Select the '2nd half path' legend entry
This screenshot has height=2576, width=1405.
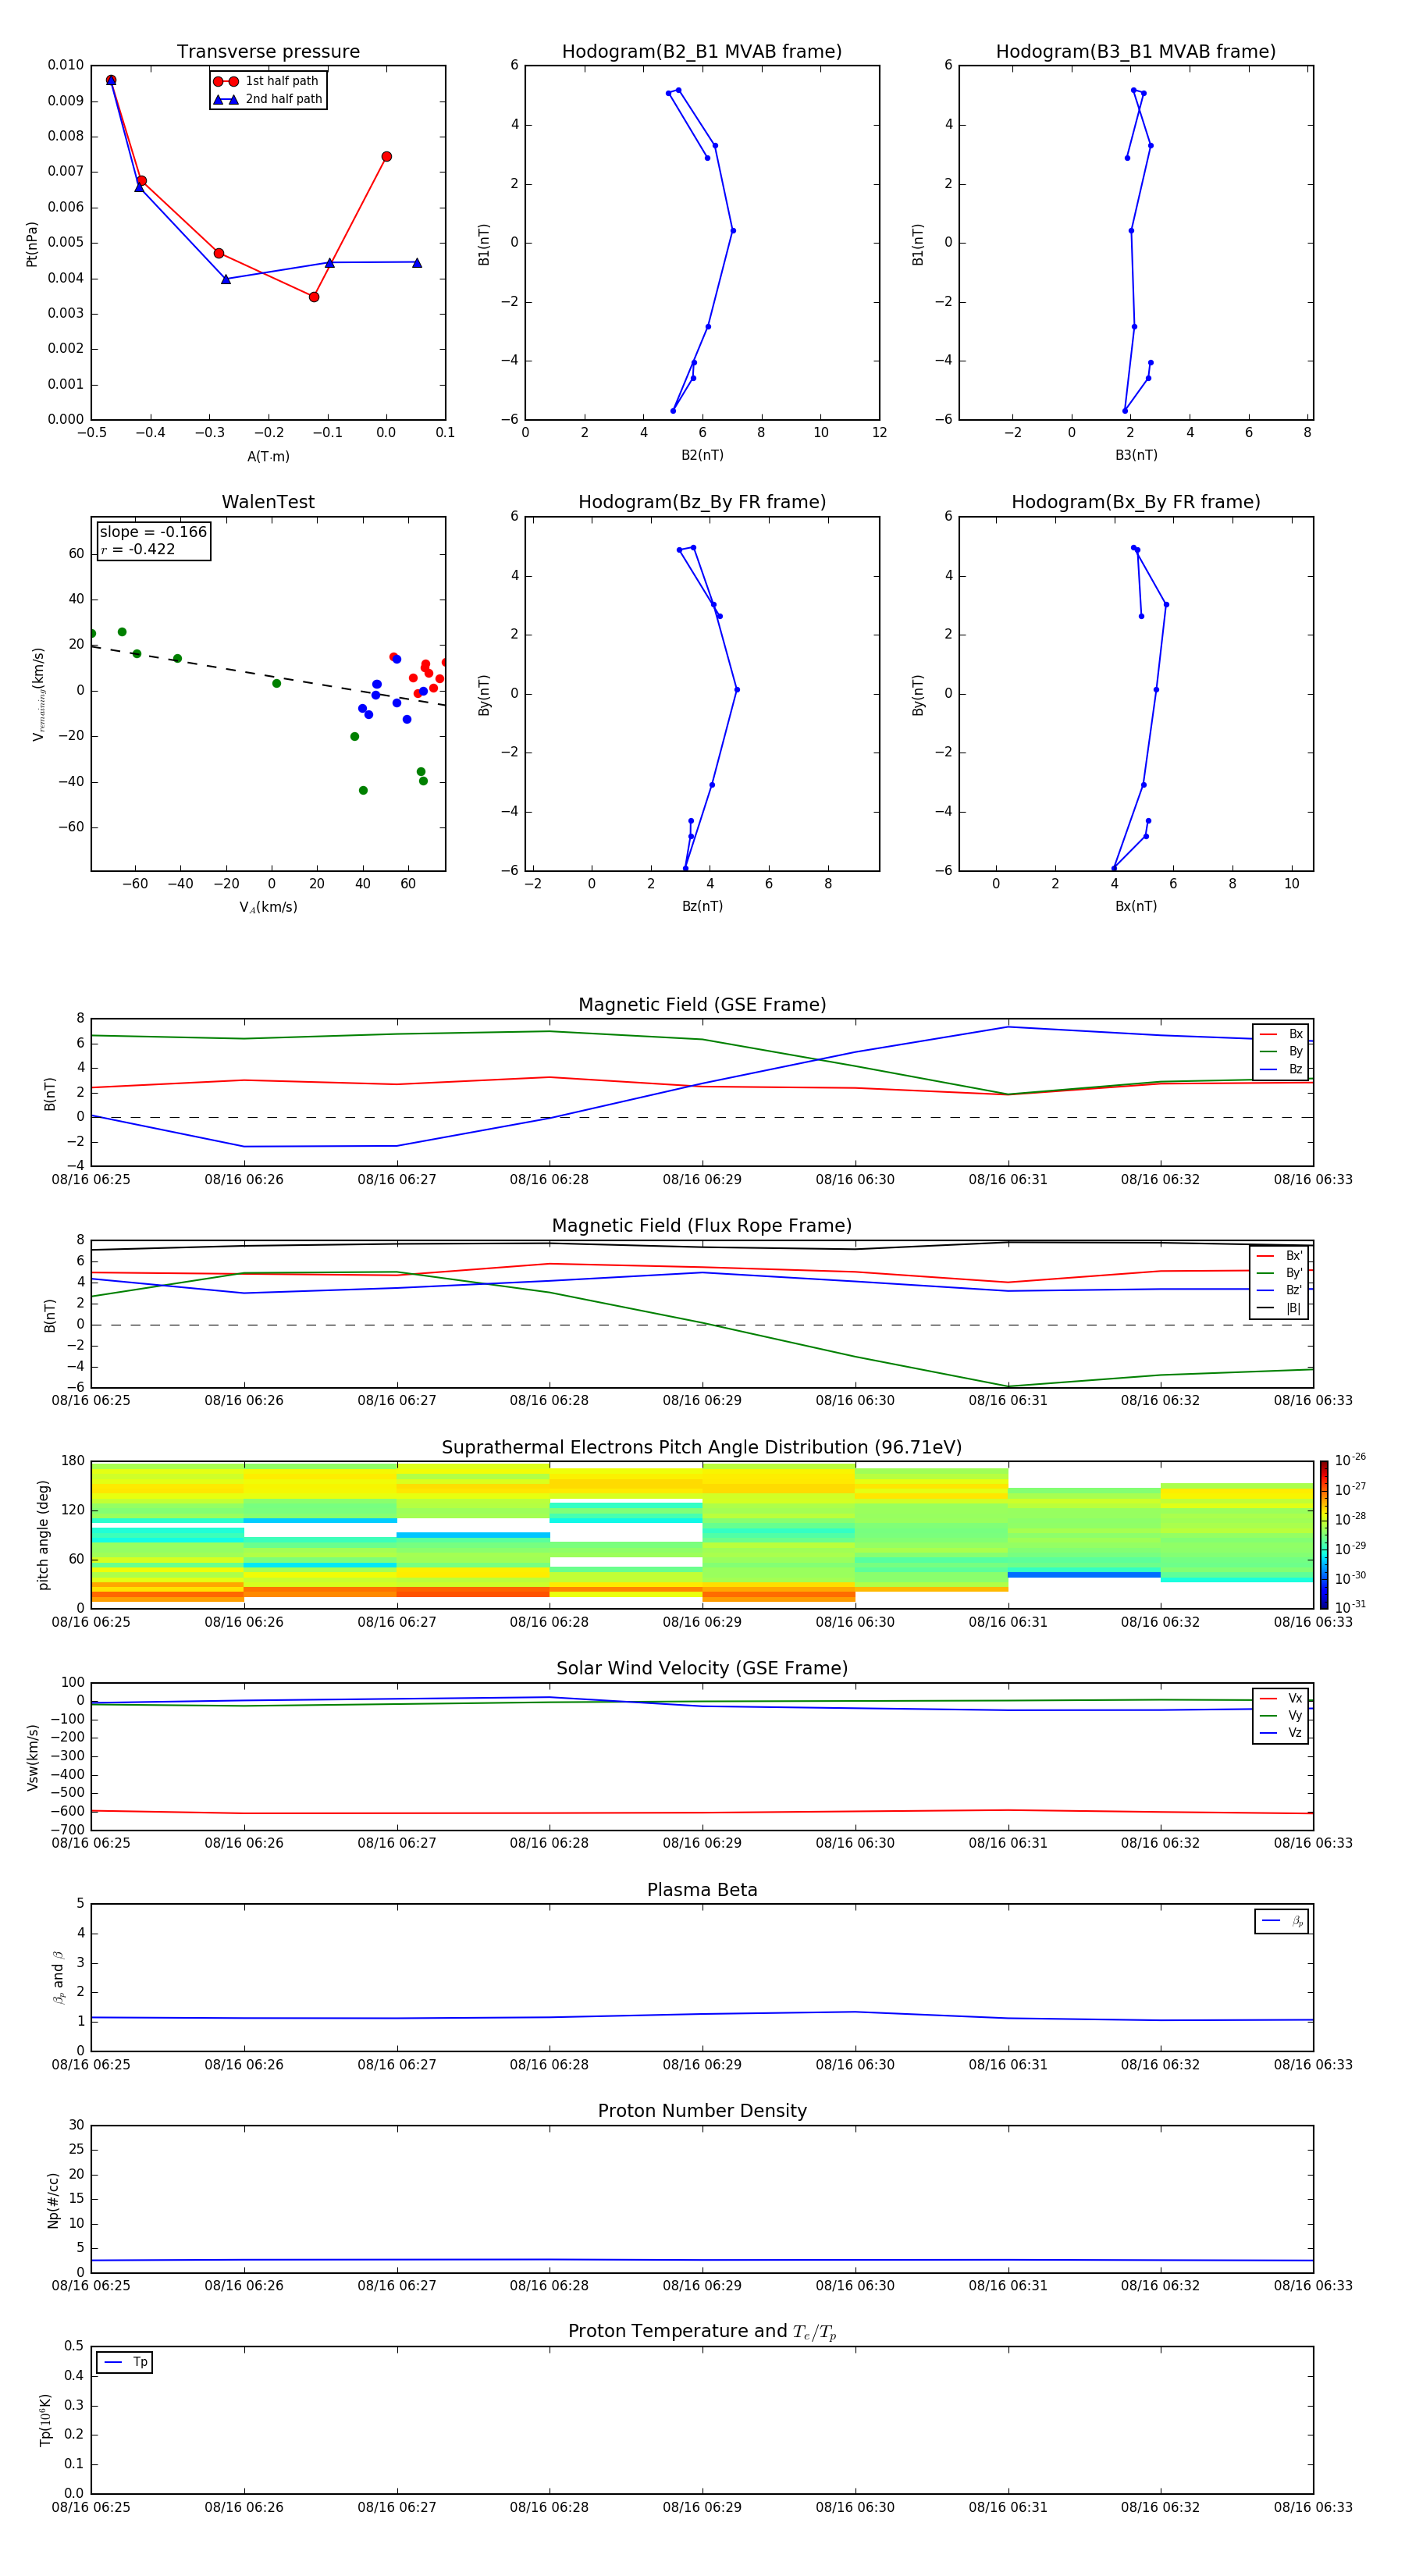tap(268, 99)
